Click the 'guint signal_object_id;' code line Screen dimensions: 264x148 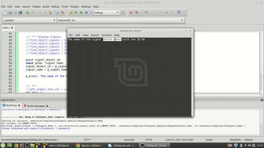pos(43,60)
